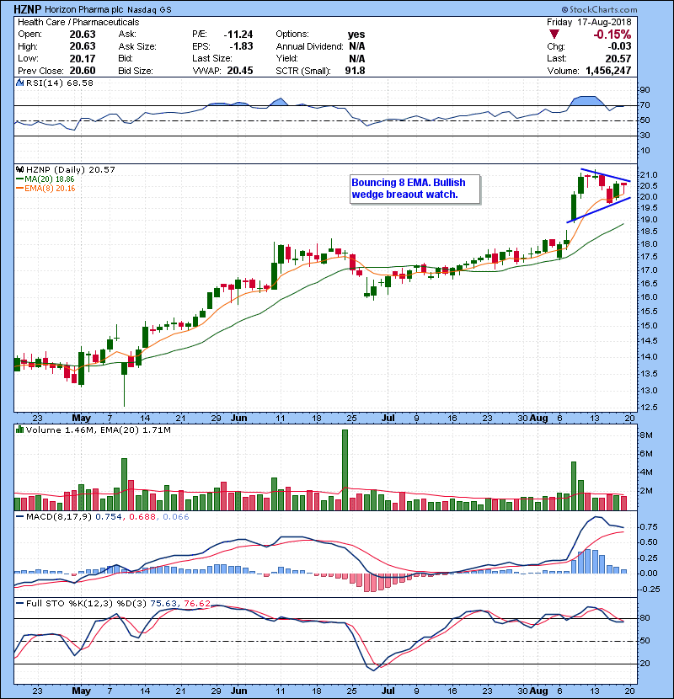Click the Horizon Pharma plc company name
Image resolution: width=674 pixels, height=699 pixels.
84,9
